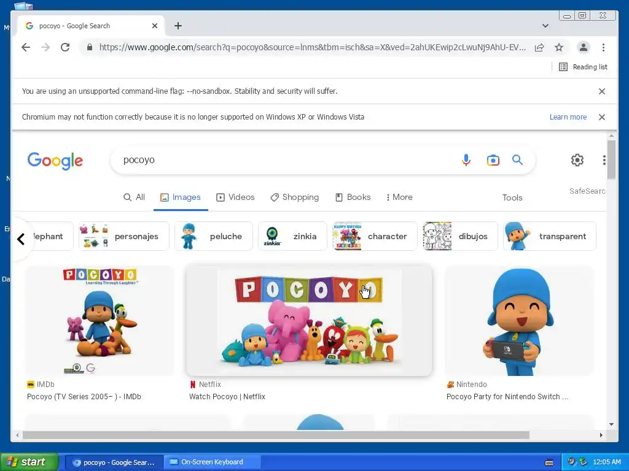Submit search with the magnifier icon
This screenshot has height=471, width=629.
[x=517, y=160]
